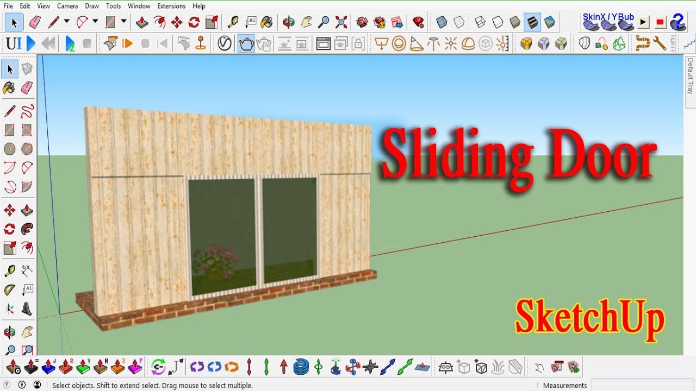The height and width of the screenshot is (391, 696).
Task: Open dropdown arrow beside the arc tool
Action: [x=95, y=22]
